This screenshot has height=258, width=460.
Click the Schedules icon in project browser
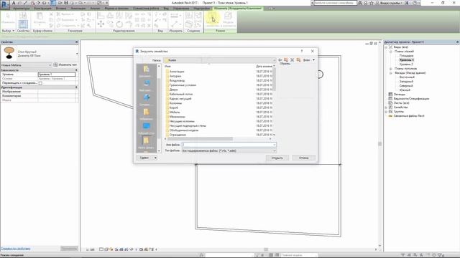coord(390,99)
